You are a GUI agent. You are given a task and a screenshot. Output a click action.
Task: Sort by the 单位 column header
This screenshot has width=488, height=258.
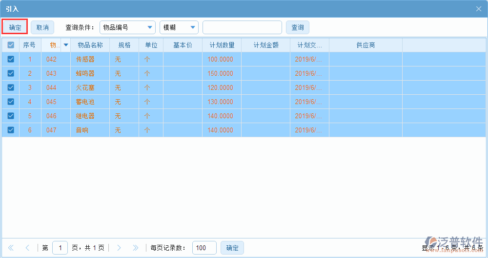click(151, 45)
